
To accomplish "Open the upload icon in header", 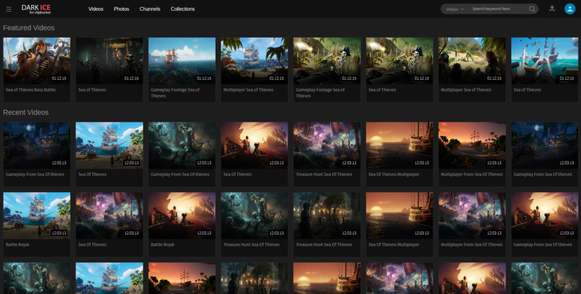I will pos(552,8).
